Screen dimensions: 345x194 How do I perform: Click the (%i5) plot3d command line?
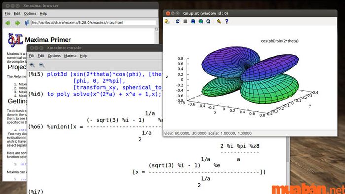point(95,74)
